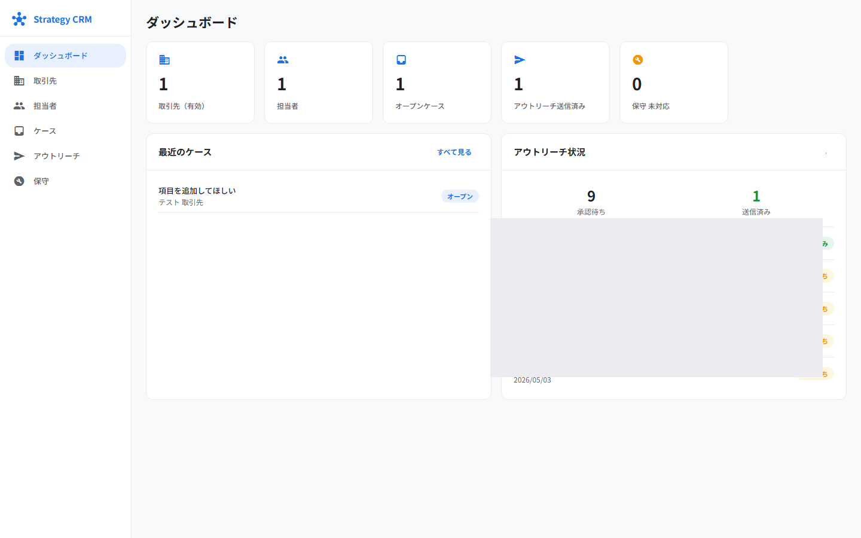Click the 送信済み count of 1
The height and width of the screenshot is (538, 861).
[756, 196]
